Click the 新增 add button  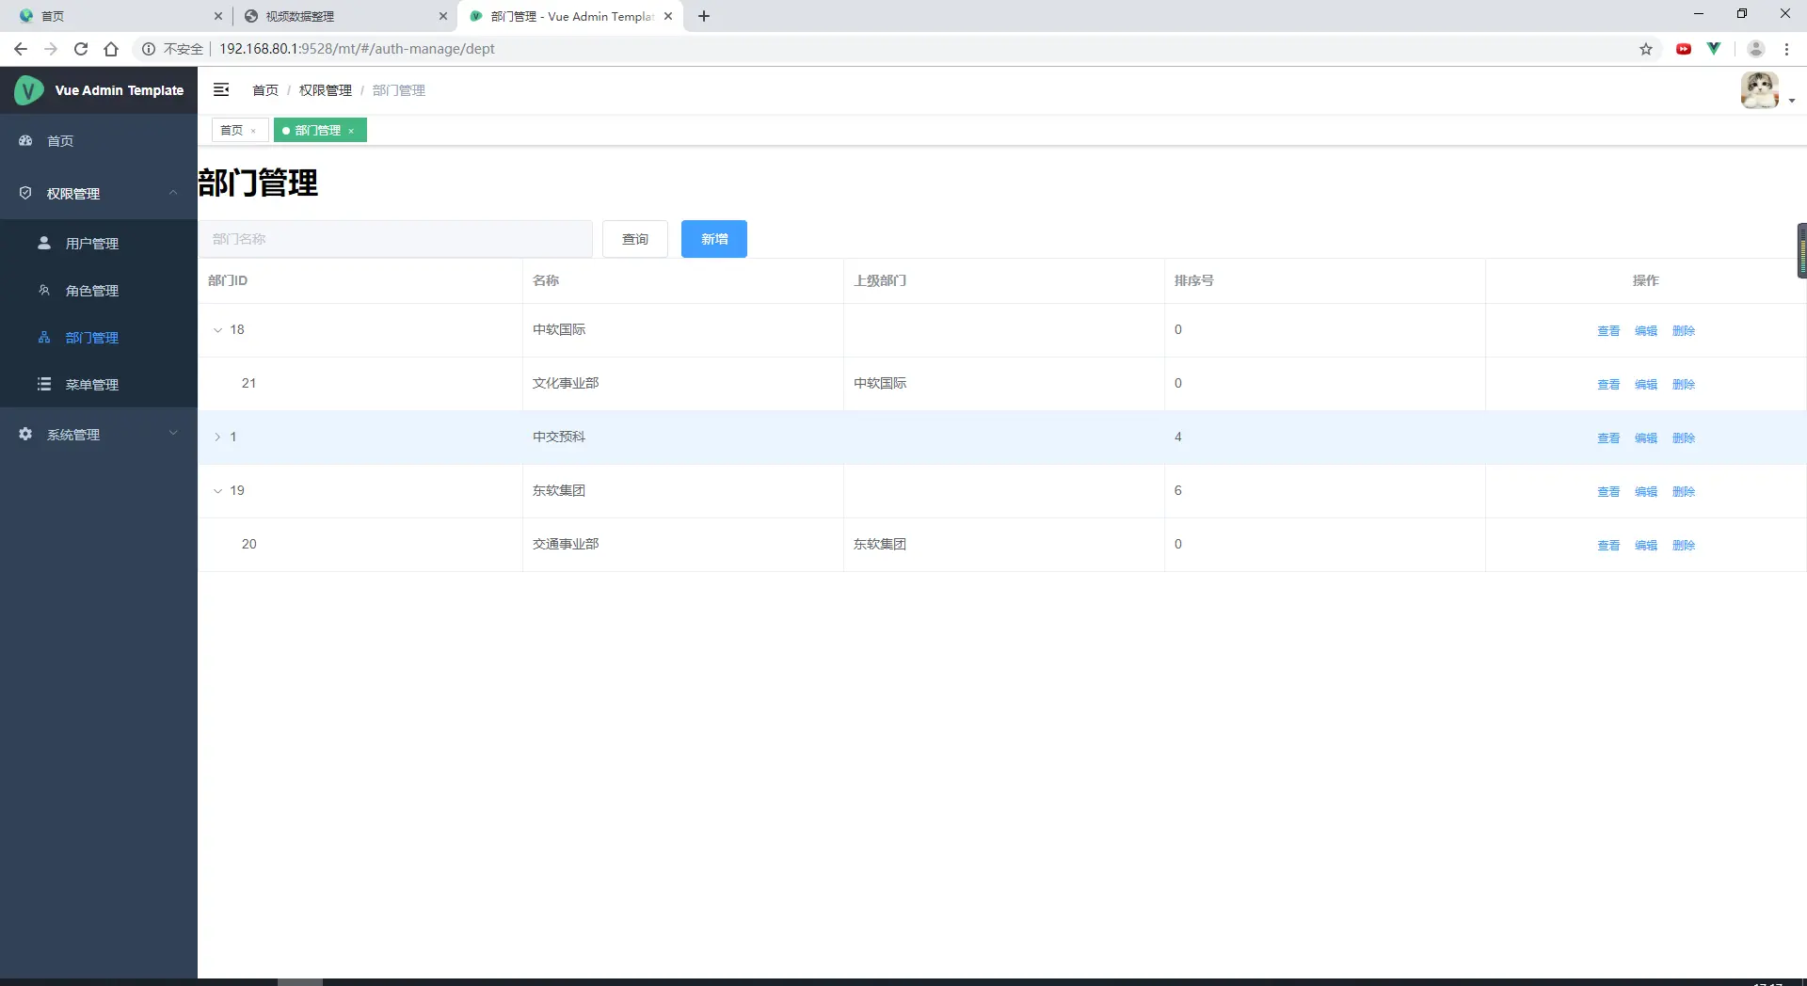tap(714, 239)
